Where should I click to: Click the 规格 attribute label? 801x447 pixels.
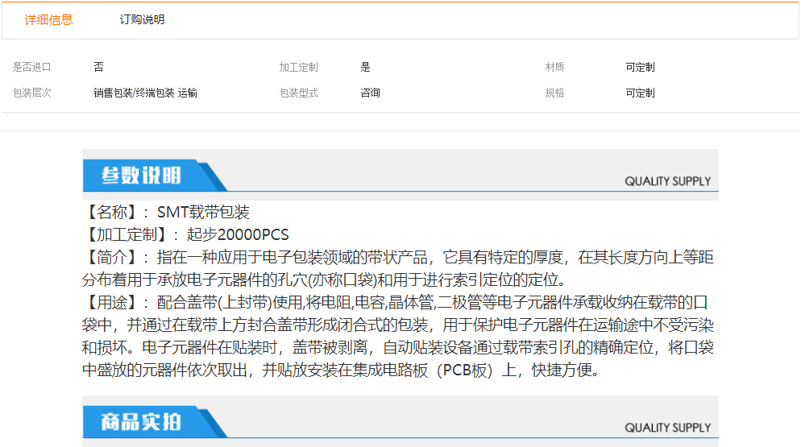554,93
